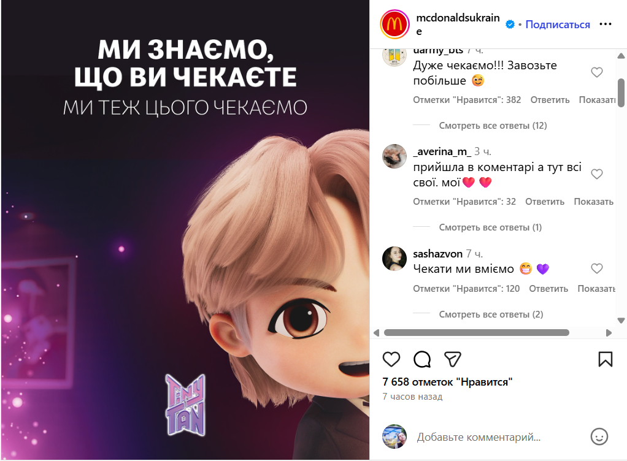Image resolution: width=627 pixels, height=461 pixels.
Task: Like sashazvon comment "Чекати ми вміємо"
Action: [x=596, y=269]
